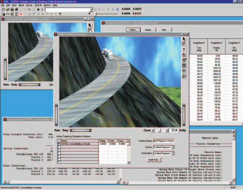This screenshot has height=190, width=243.
Task: Select the arrow pointer tool in playback window
Action: [x=184, y=39]
